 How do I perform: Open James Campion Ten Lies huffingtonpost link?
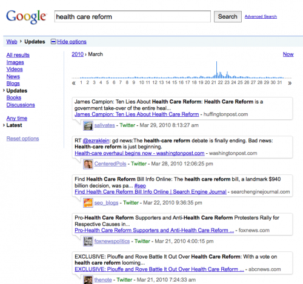[x=137, y=114]
